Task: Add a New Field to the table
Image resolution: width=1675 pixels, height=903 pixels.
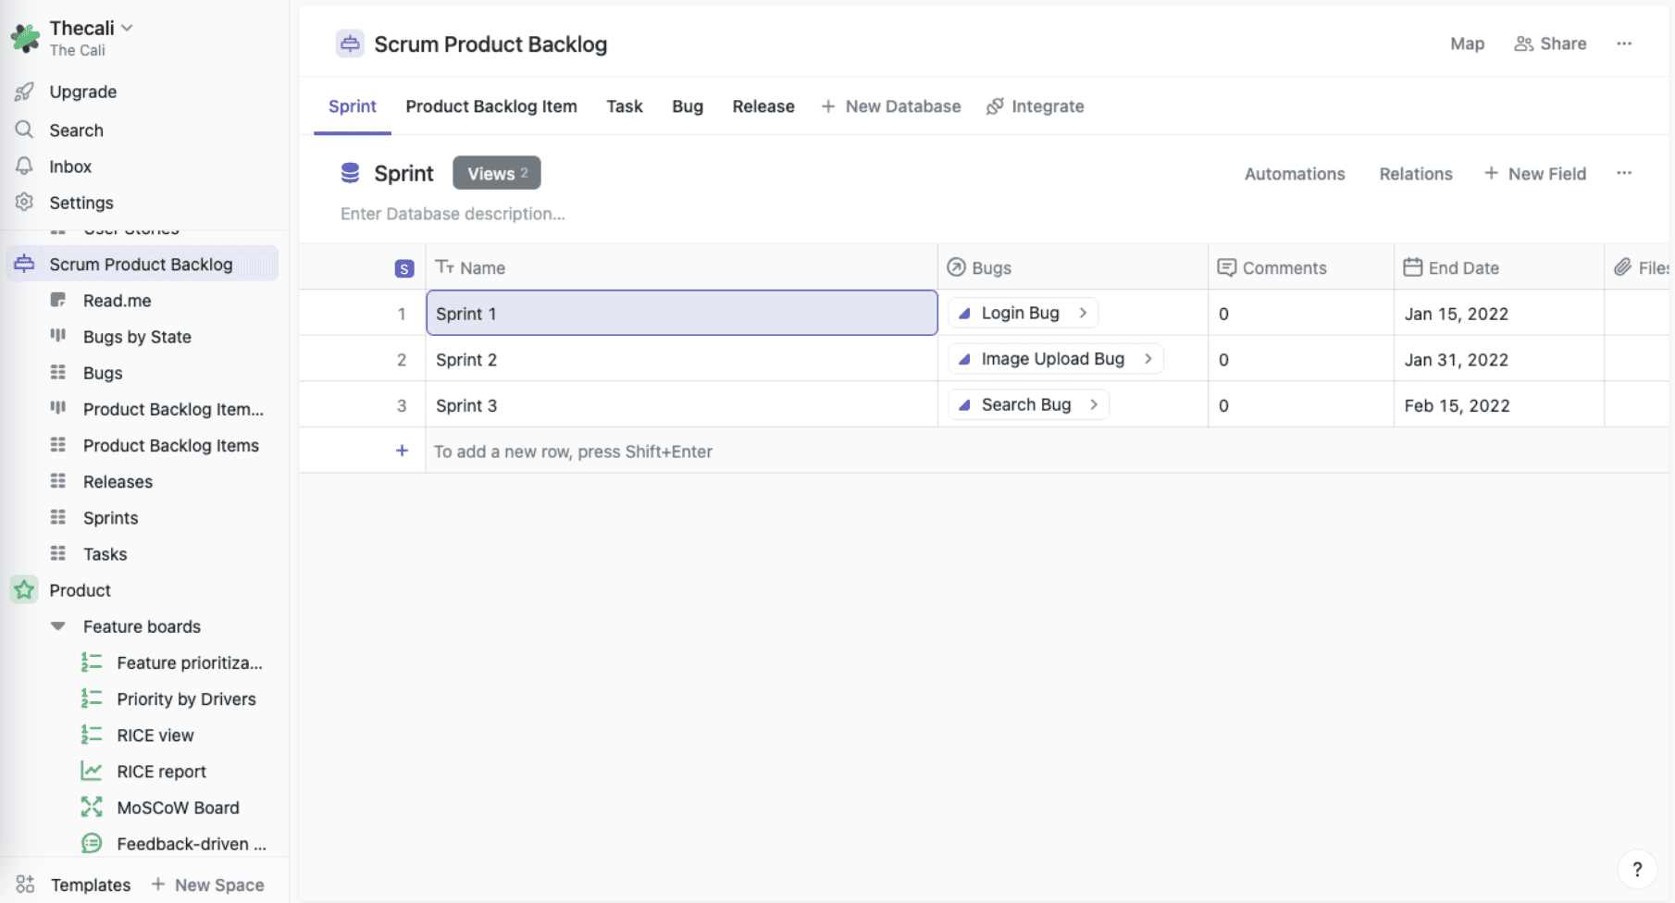Action: pyautogui.click(x=1535, y=173)
